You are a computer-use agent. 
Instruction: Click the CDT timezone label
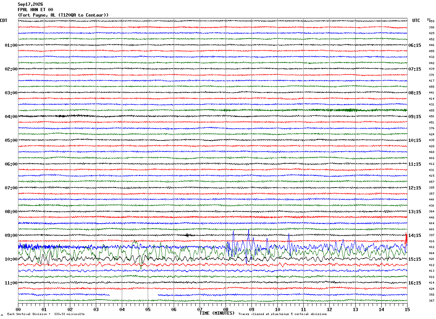click(x=4, y=21)
